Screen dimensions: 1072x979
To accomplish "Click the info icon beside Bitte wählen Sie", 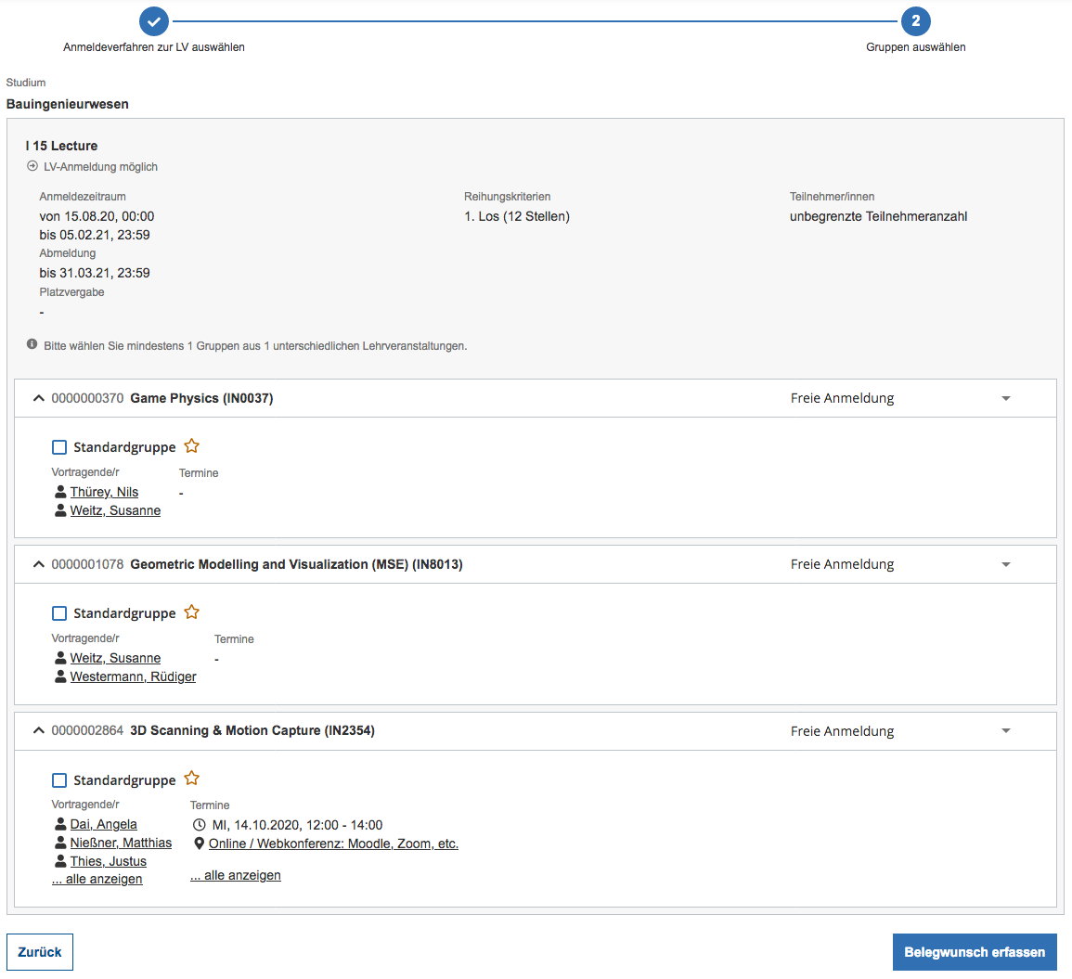I will pos(32,345).
